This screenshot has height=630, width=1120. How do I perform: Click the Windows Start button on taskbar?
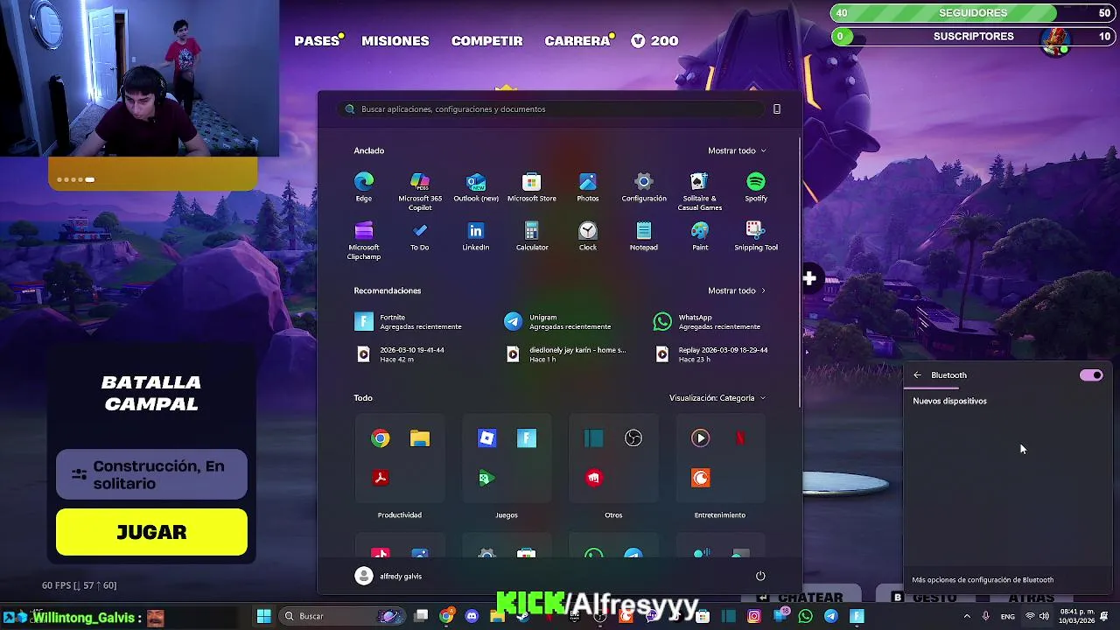click(263, 616)
